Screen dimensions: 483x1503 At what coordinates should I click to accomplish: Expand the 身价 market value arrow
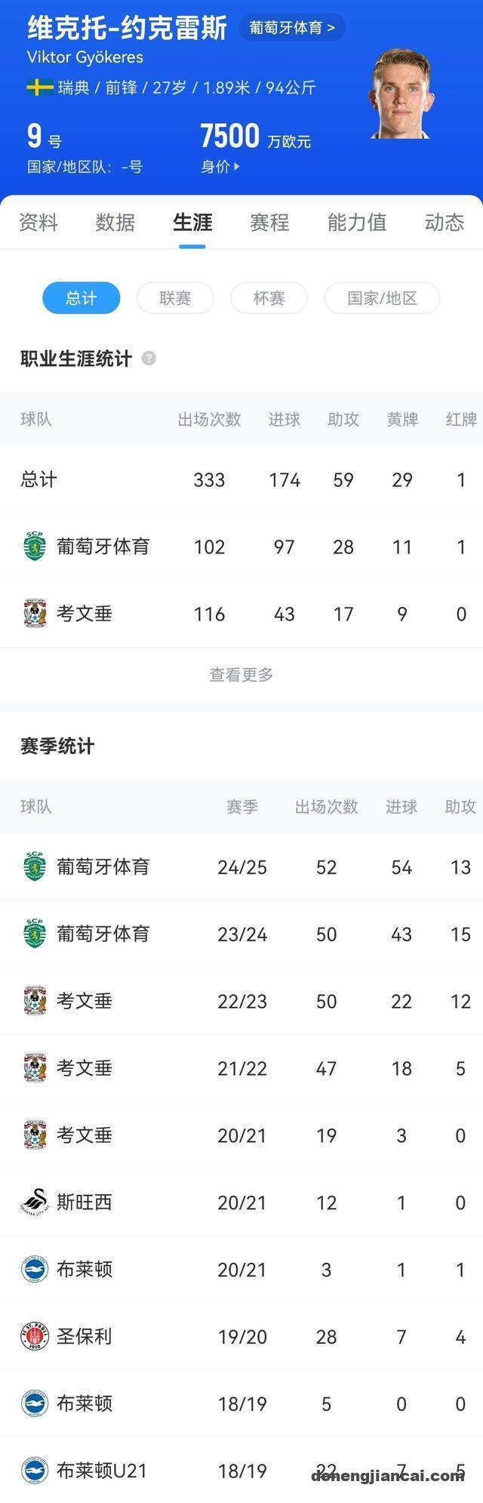[x=237, y=167]
